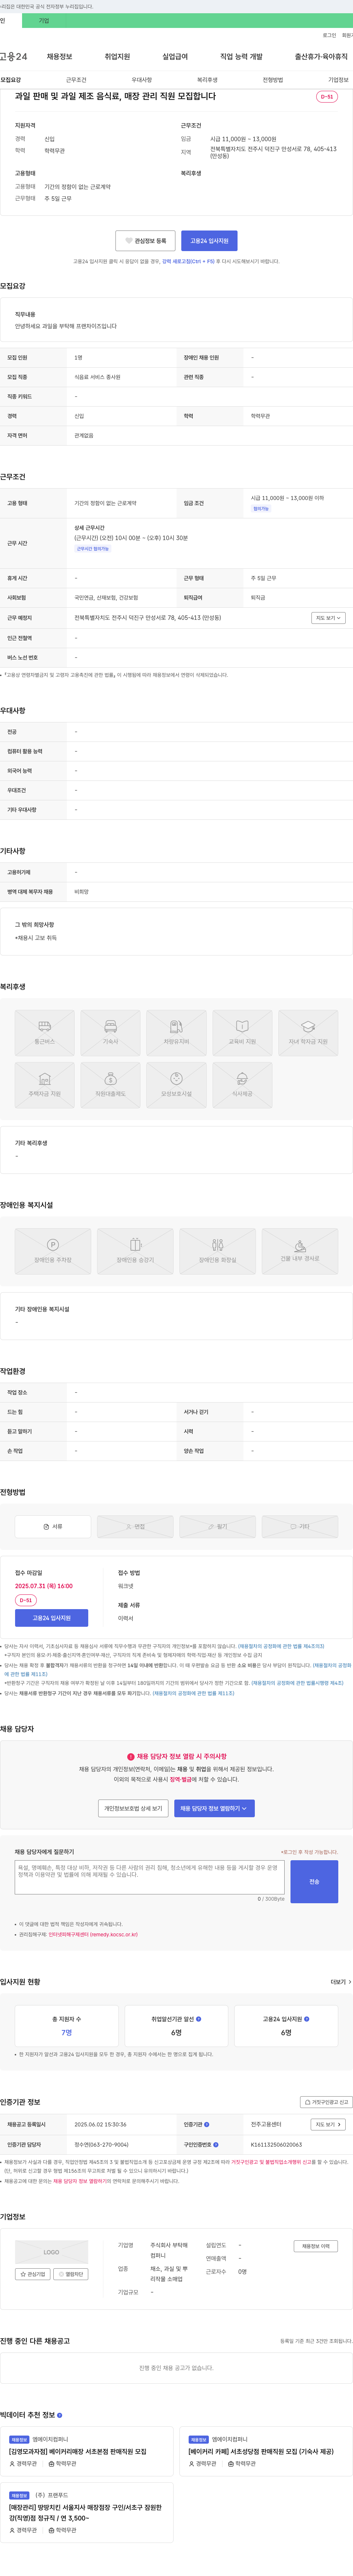Click the 장애인용 승강기 icon
Viewport: 353px width, 2576px height.
click(135, 1251)
